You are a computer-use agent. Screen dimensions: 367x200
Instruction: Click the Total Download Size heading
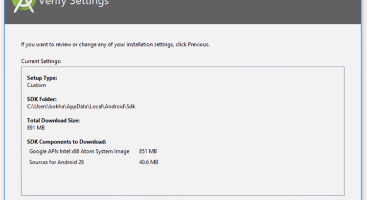(53, 120)
